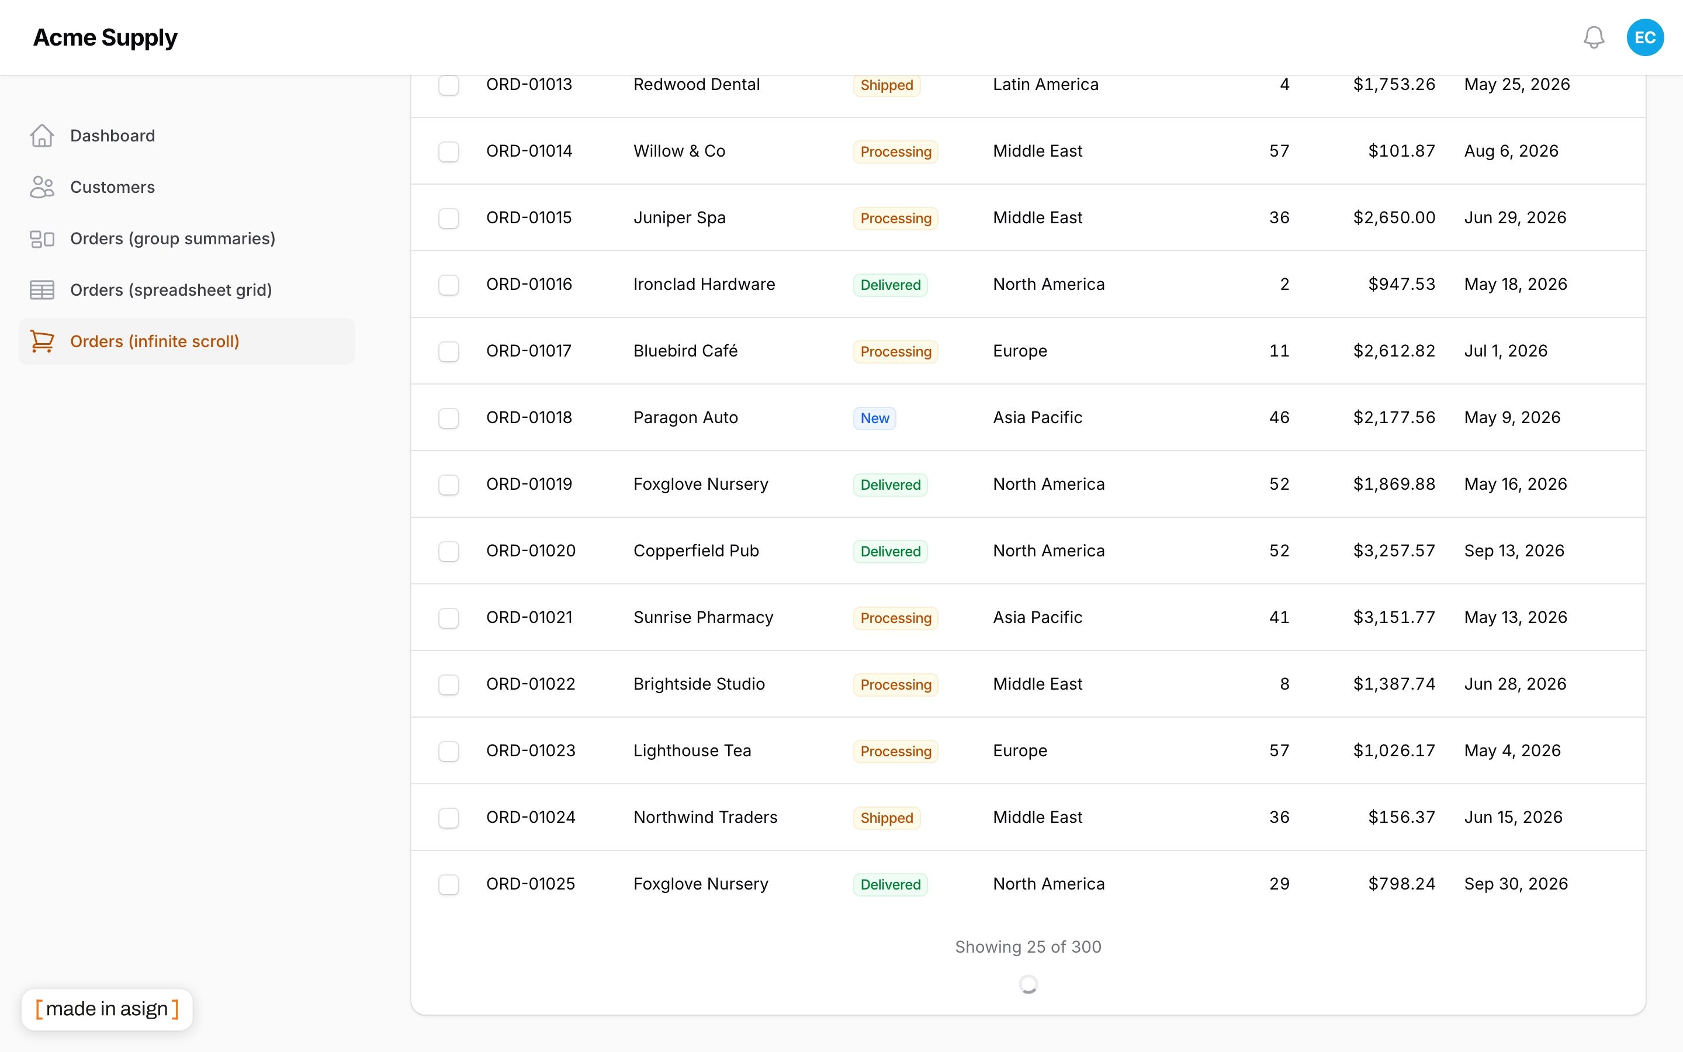Open Orders (group summaries) page
This screenshot has height=1052, width=1683.
click(186, 238)
